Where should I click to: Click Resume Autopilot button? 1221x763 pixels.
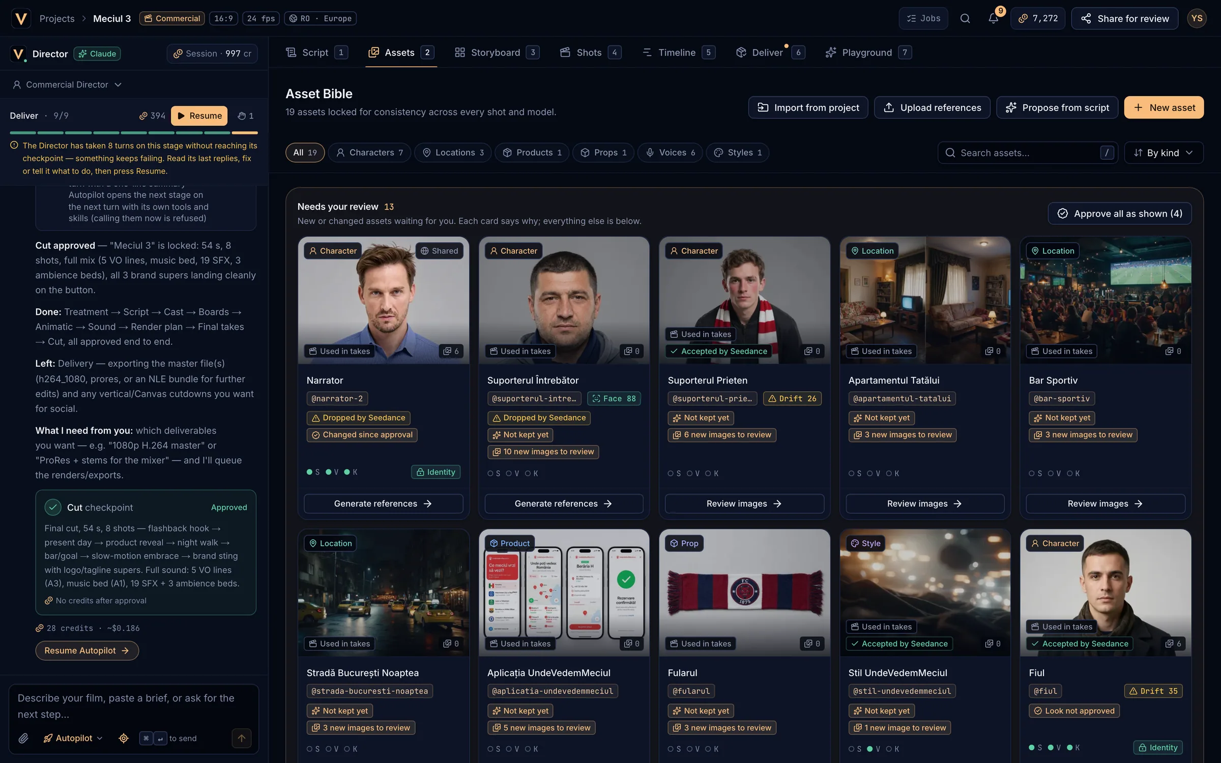pos(87,651)
